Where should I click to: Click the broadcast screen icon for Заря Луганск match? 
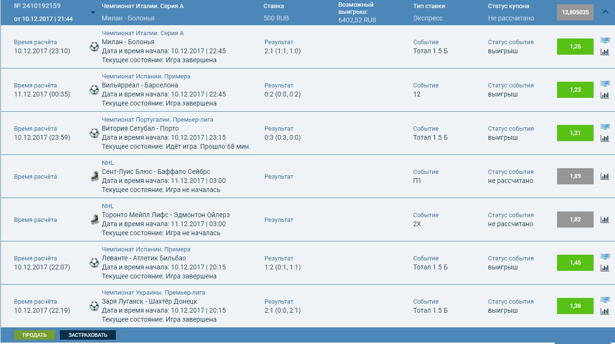(x=605, y=299)
